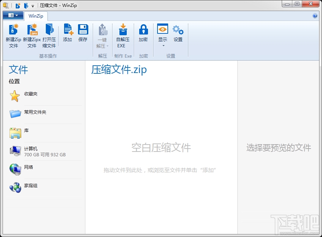Create self-extracting EXE (自解压EXE)
This screenshot has width=322, height=237.
(123, 36)
